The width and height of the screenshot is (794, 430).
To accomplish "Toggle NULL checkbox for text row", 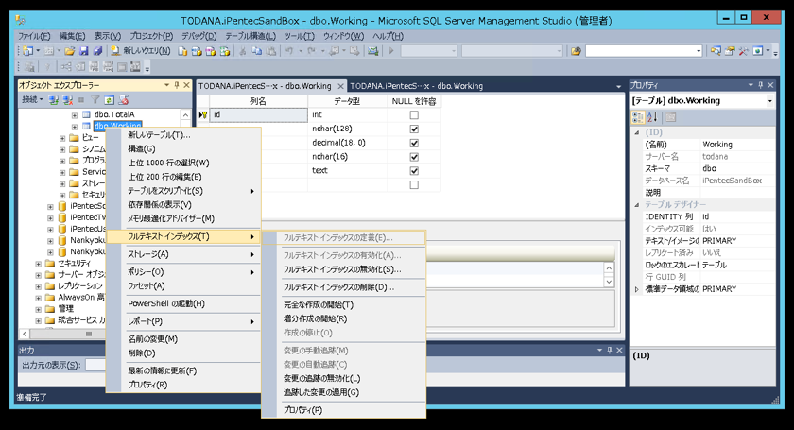I will tap(414, 171).
